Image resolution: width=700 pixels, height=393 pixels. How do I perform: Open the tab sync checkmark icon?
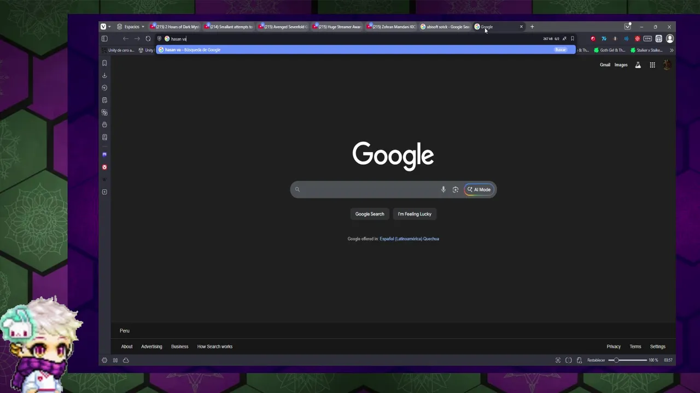(x=628, y=27)
